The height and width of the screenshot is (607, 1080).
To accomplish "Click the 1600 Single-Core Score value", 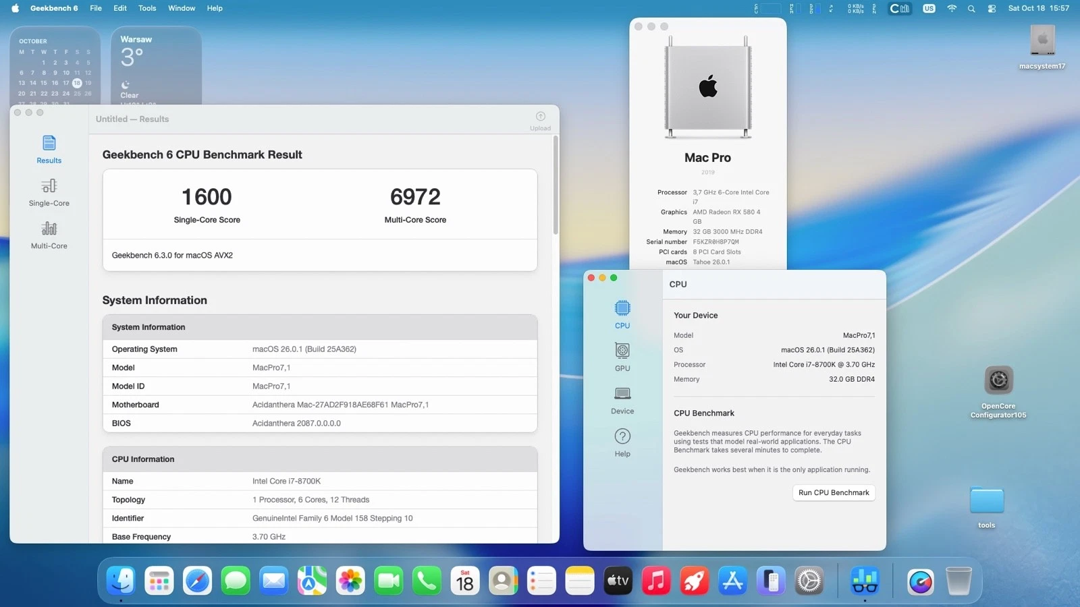I will [207, 197].
